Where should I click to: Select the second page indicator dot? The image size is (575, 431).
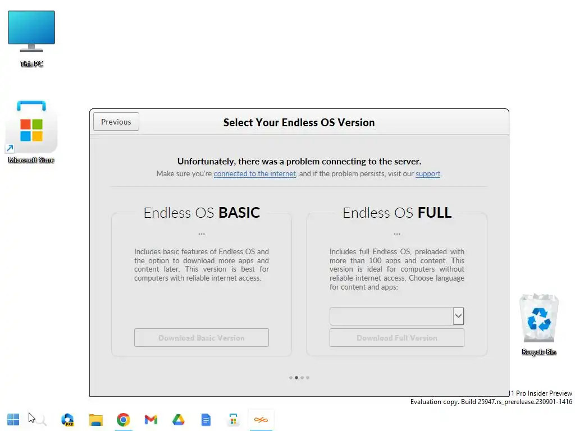coord(296,378)
